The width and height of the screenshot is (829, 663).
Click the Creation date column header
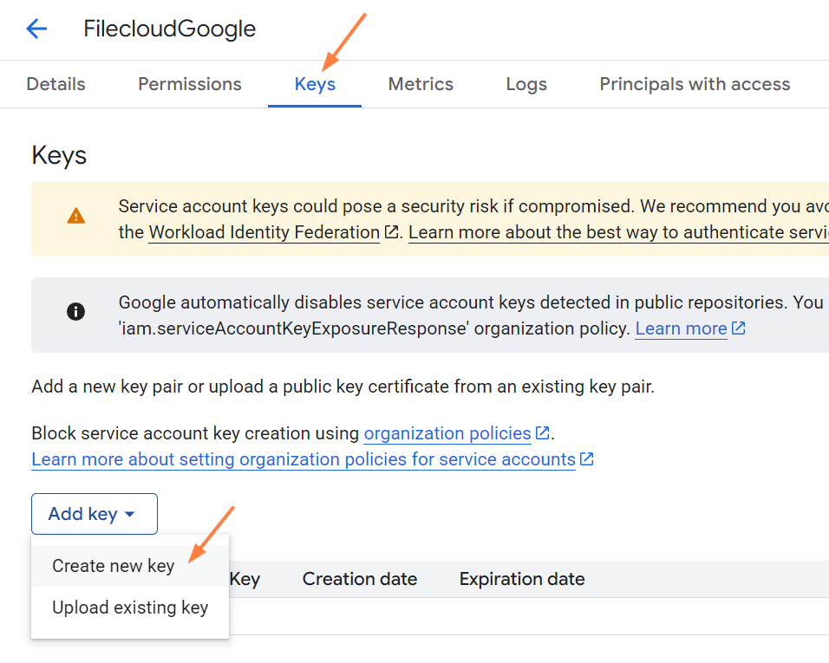[x=359, y=579]
